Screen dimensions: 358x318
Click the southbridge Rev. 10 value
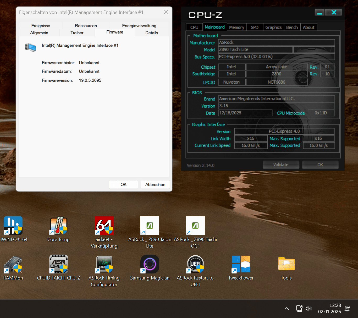coord(327,74)
